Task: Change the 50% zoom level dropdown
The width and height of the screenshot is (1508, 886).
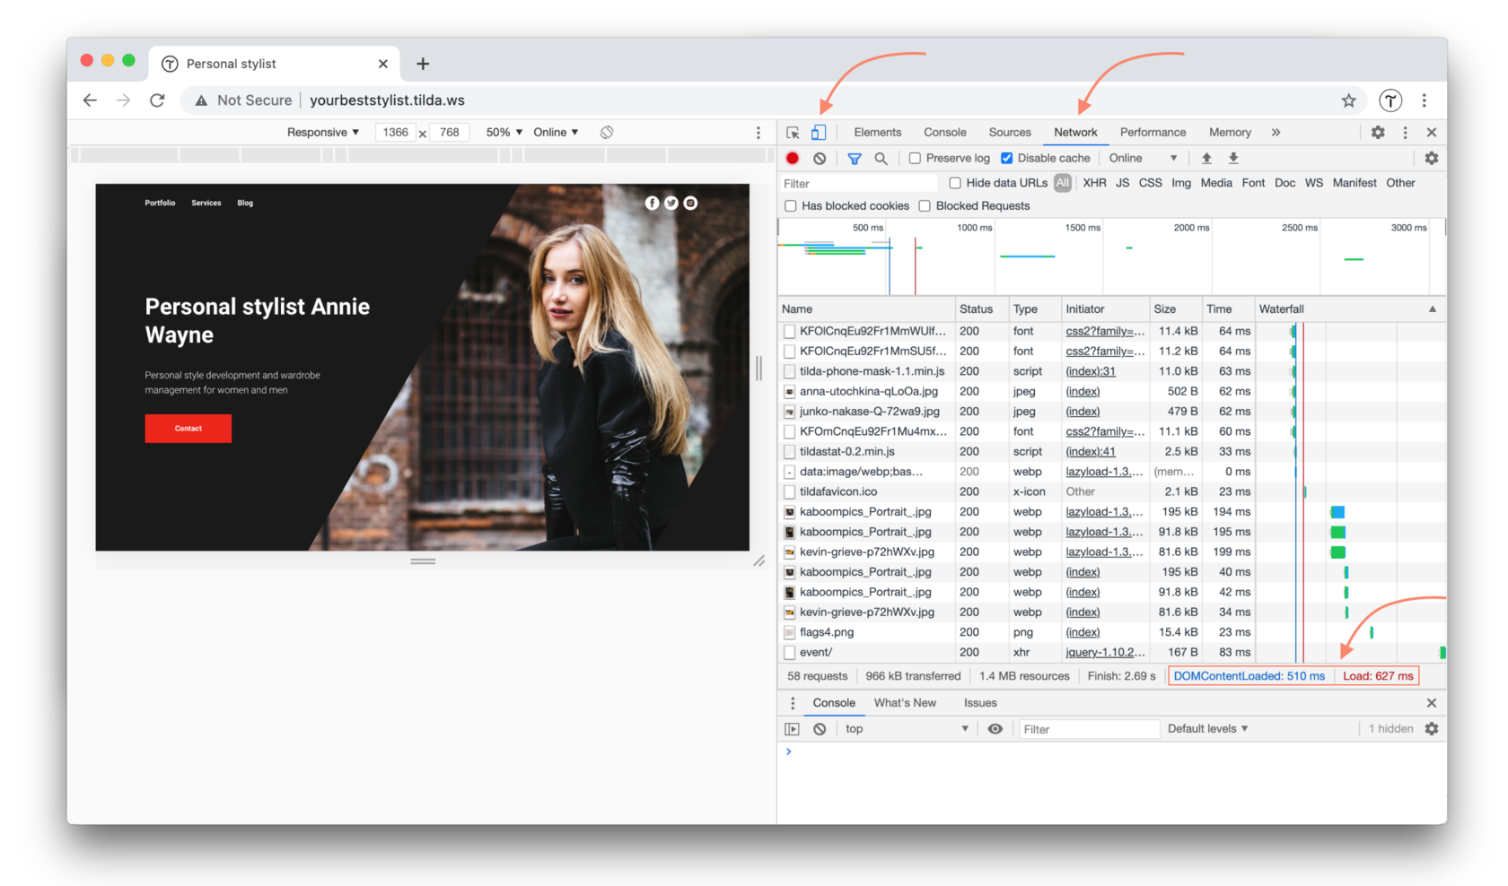Action: click(502, 132)
